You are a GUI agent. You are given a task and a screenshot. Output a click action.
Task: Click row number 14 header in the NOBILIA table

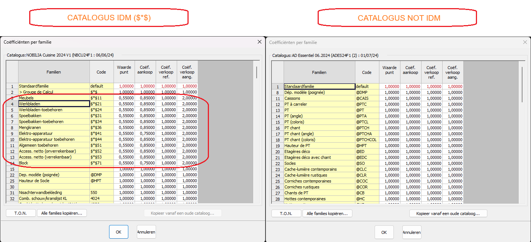[x=12, y=163]
